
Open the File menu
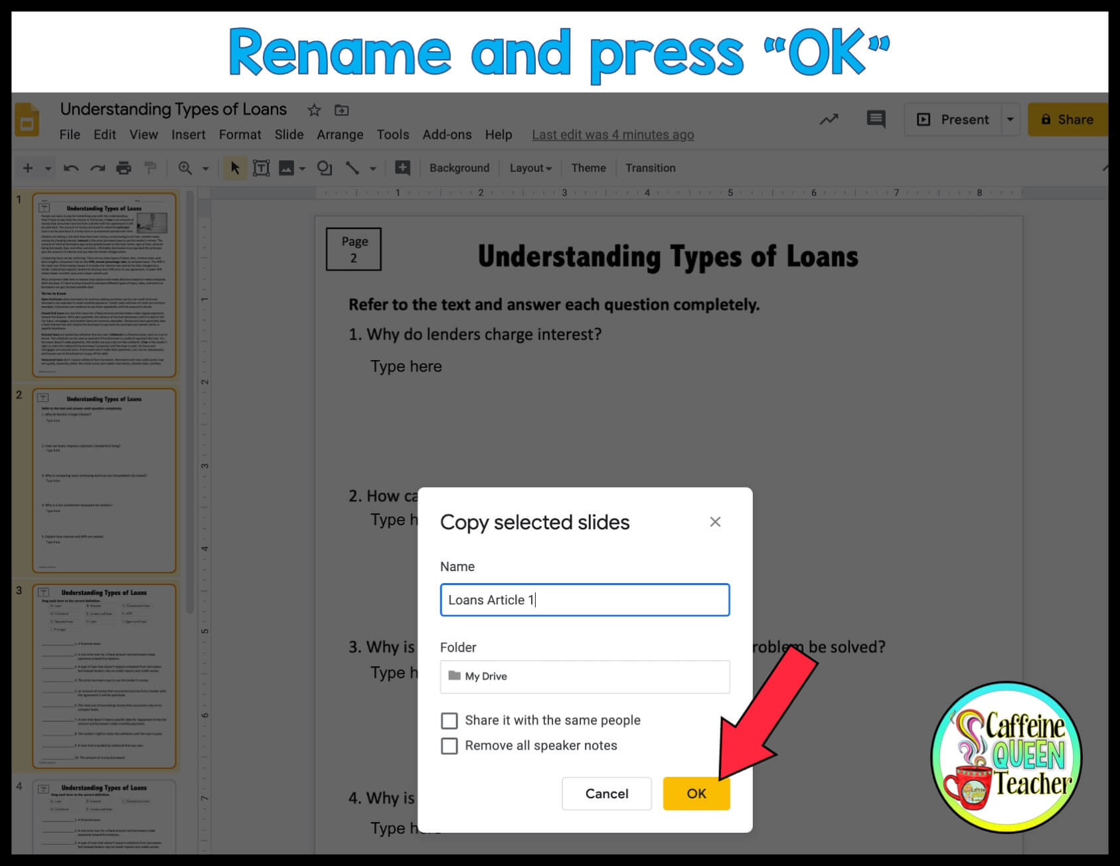pyautogui.click(x=70, y=135)
